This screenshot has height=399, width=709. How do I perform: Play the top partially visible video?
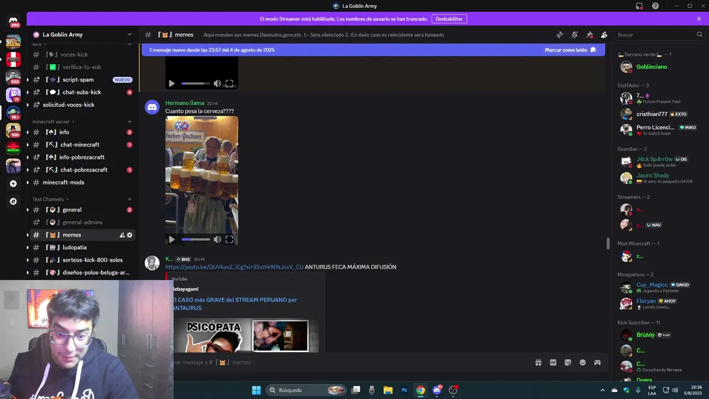[x=172, y=84]
